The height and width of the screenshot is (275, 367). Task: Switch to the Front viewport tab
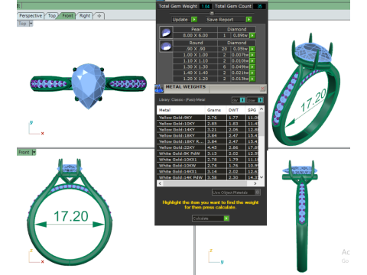coord(67,16)
